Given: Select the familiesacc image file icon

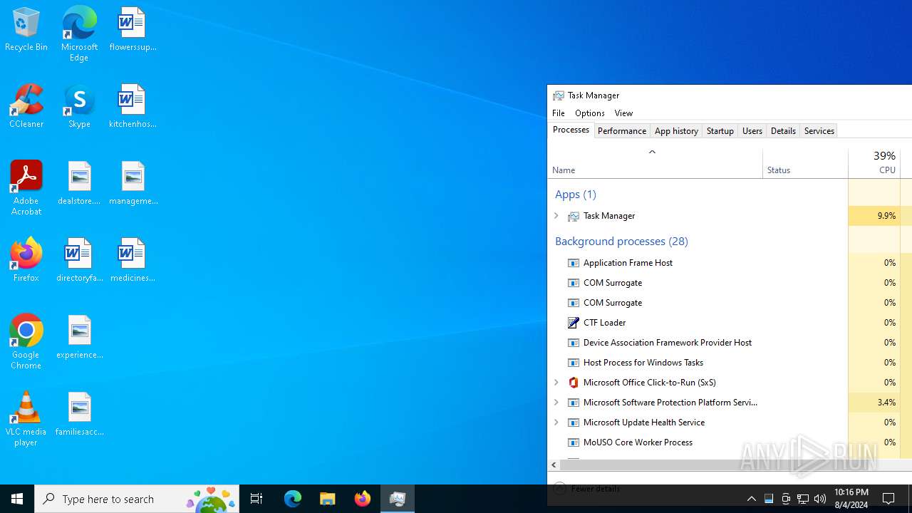Looking at the screenshot, I should tap(79, 415).
